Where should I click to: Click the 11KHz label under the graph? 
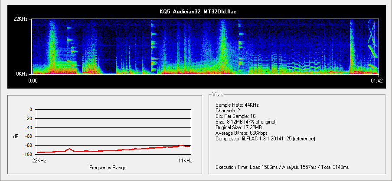(186, 160)
